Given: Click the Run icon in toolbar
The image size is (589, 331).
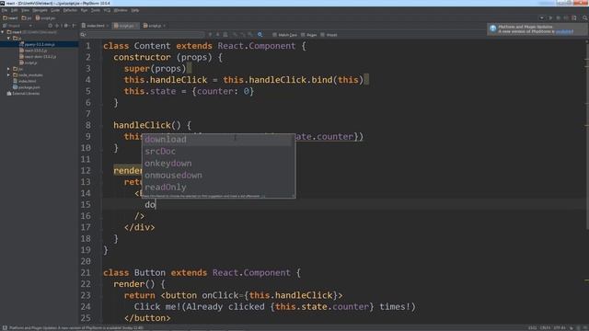Looking at the screenshot, I should (x=550, y=17).
